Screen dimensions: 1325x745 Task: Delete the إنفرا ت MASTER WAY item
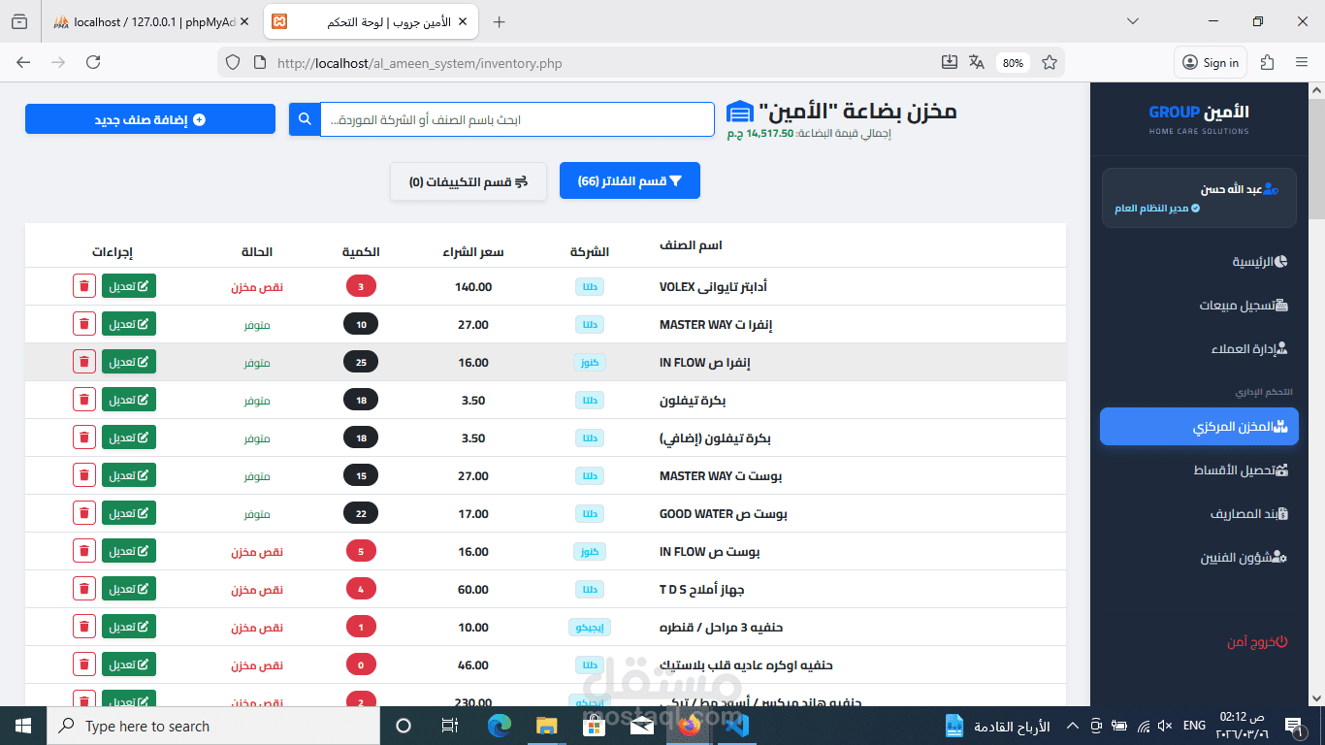[x=84, y=324]
